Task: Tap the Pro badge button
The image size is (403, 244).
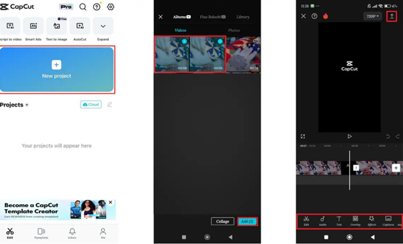Action: [66, 7]
